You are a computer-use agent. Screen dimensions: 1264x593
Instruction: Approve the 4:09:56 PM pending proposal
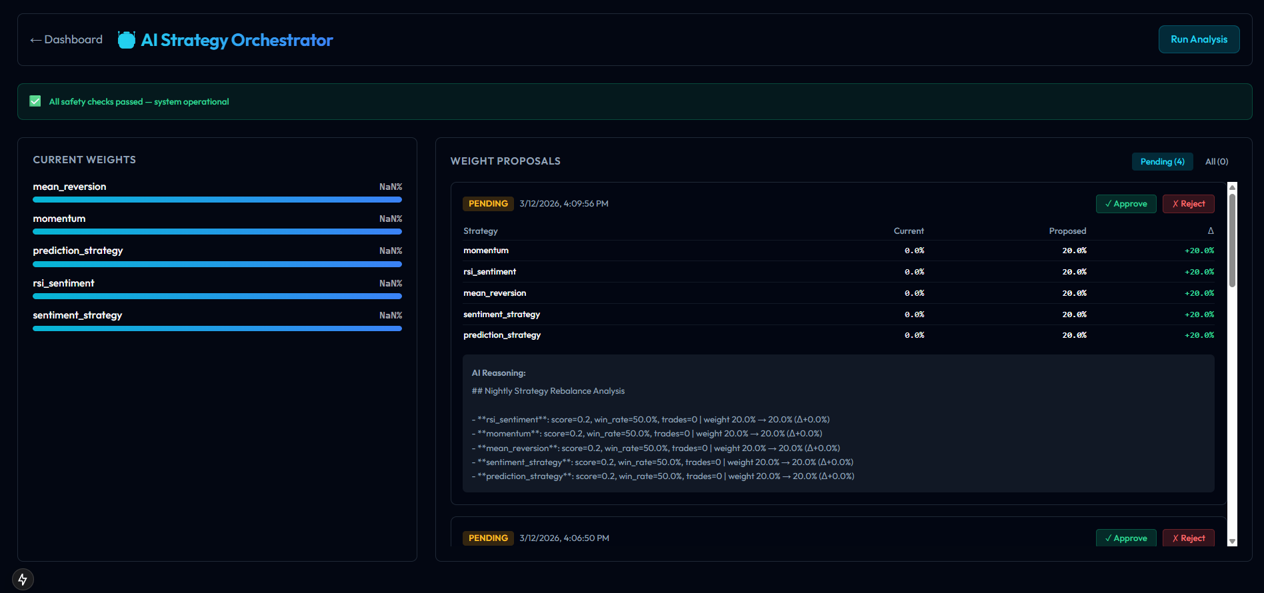pyautogui.click(x=1125, y=204)
